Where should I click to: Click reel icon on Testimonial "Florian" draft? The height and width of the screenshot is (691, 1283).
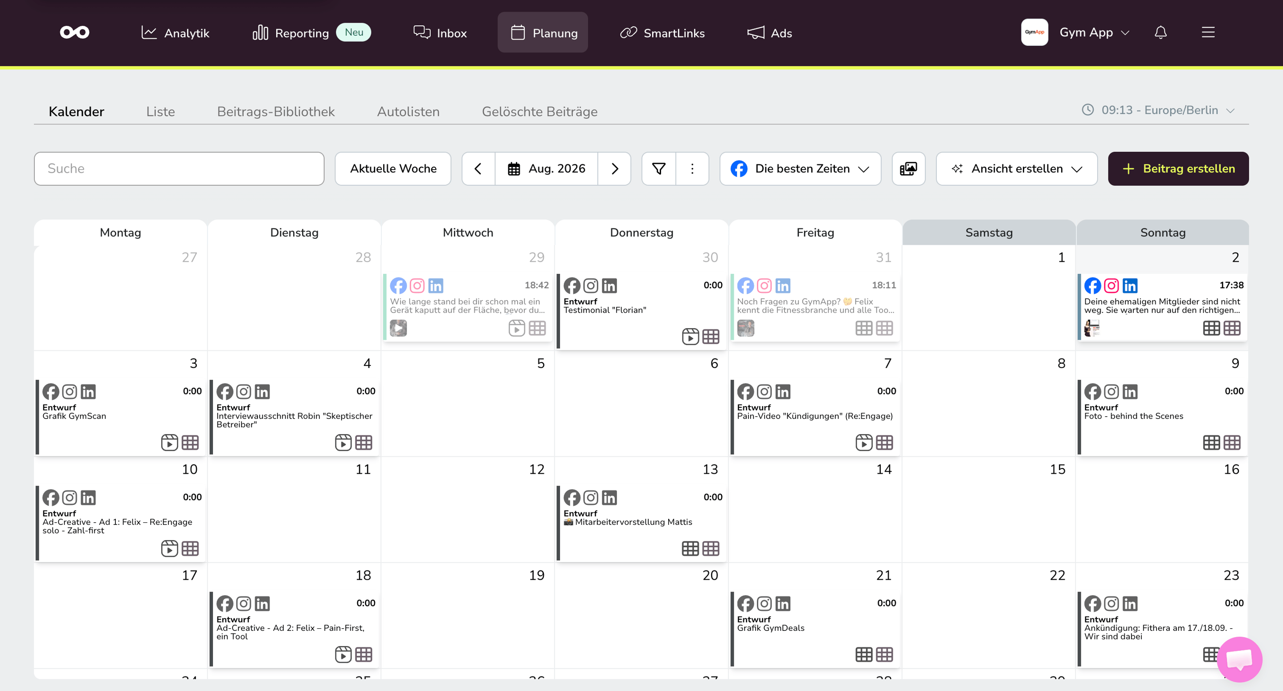coord(691,337)
